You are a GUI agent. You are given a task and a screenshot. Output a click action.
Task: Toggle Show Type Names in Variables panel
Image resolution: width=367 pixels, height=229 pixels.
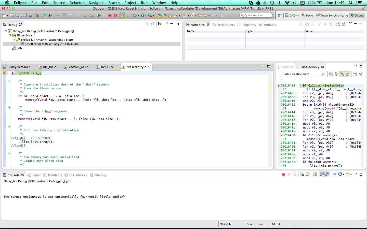click(301, 24)
